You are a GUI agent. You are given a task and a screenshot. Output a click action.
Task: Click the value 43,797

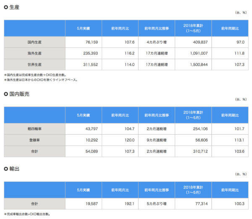[92, 129]
